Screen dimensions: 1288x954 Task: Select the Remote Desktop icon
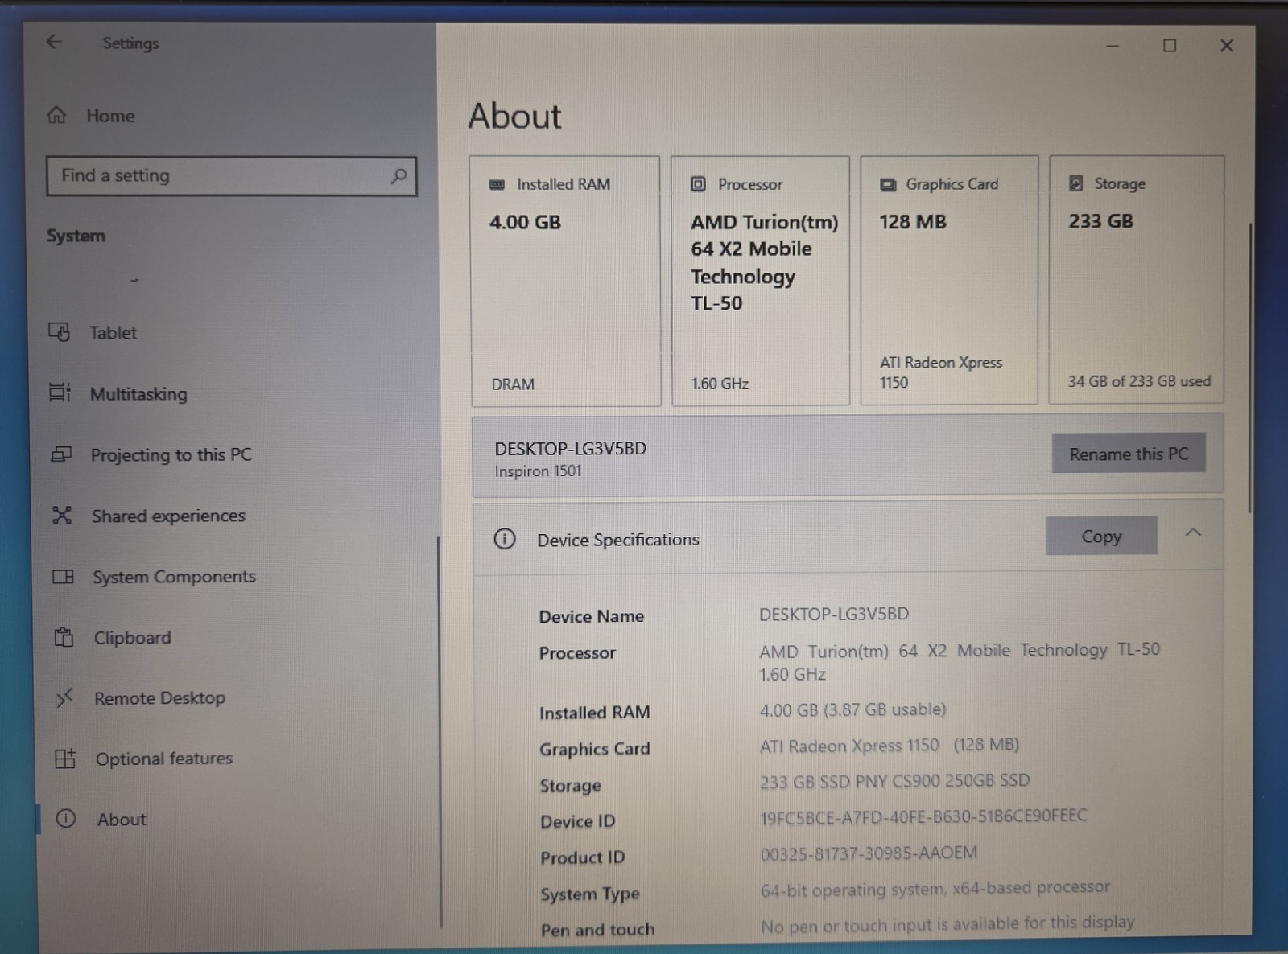pos(64,697)
